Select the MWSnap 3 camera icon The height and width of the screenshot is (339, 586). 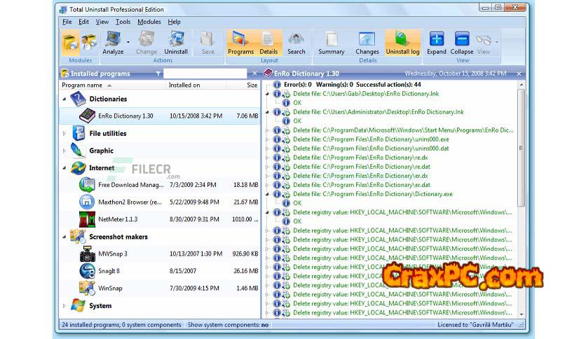[x=87, y=254]
